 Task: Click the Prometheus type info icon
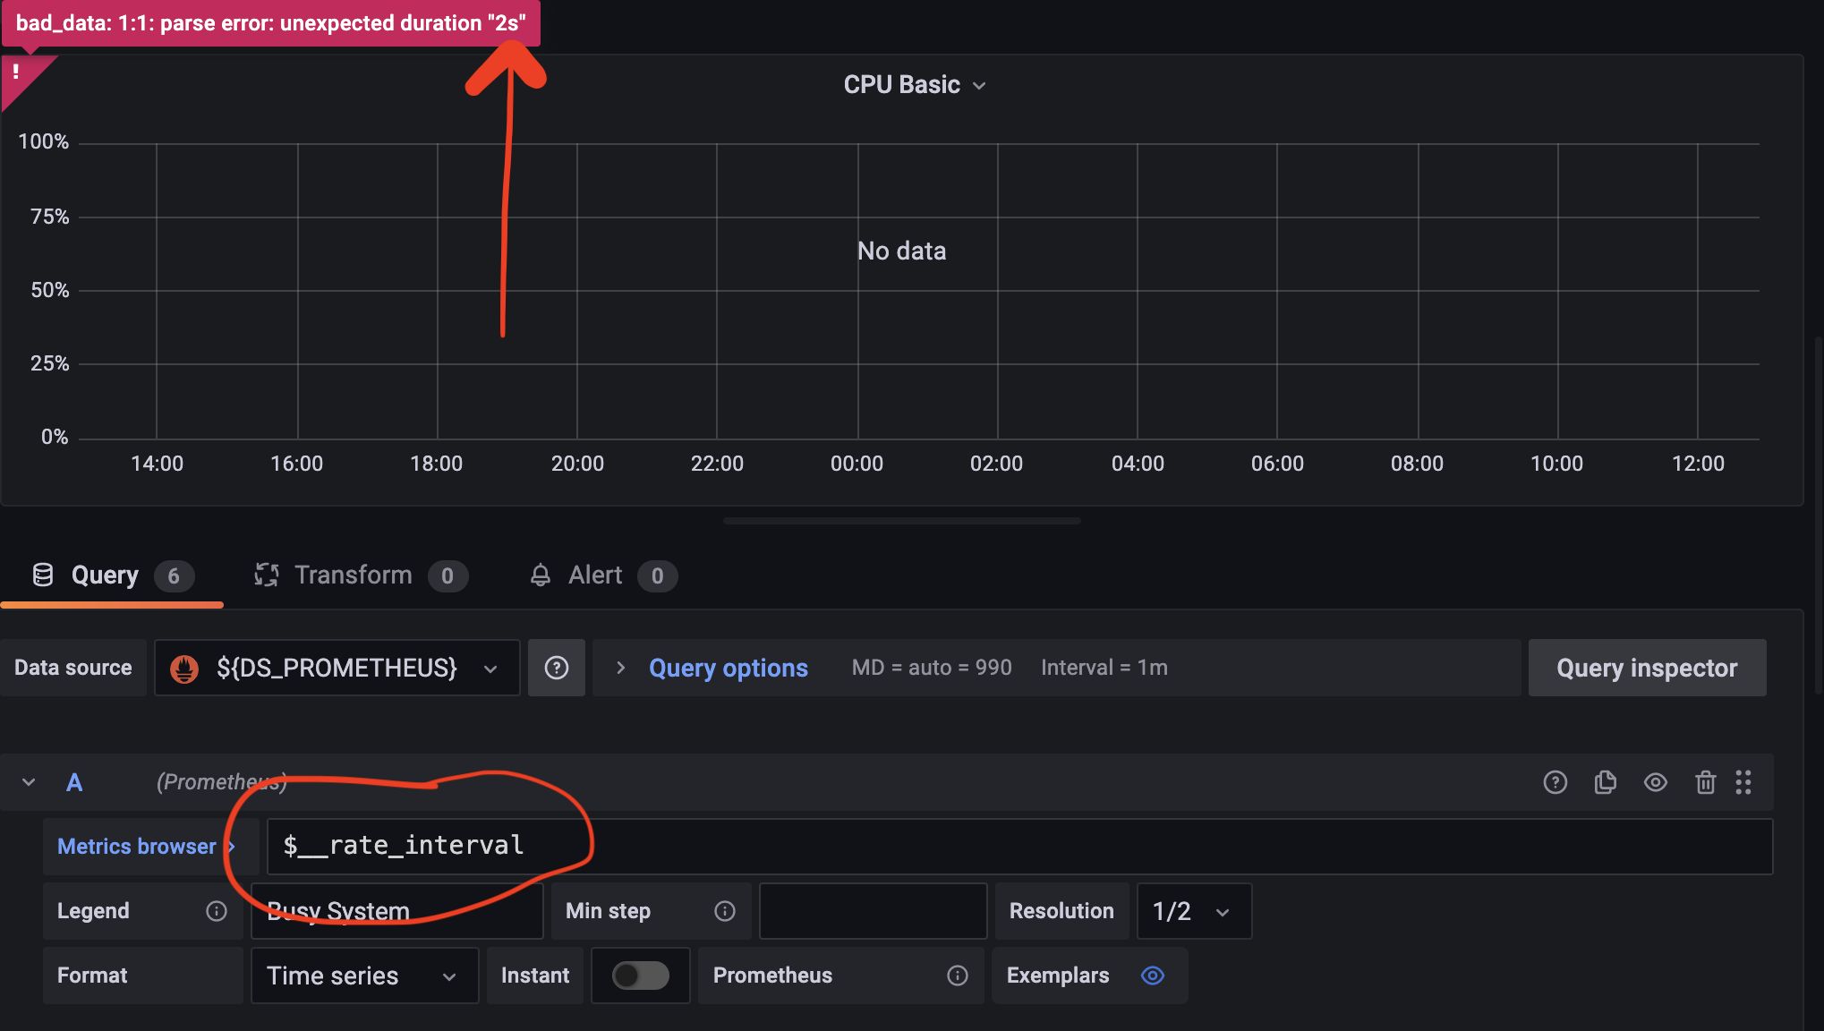pyautogui.click(x=958, y=976)
